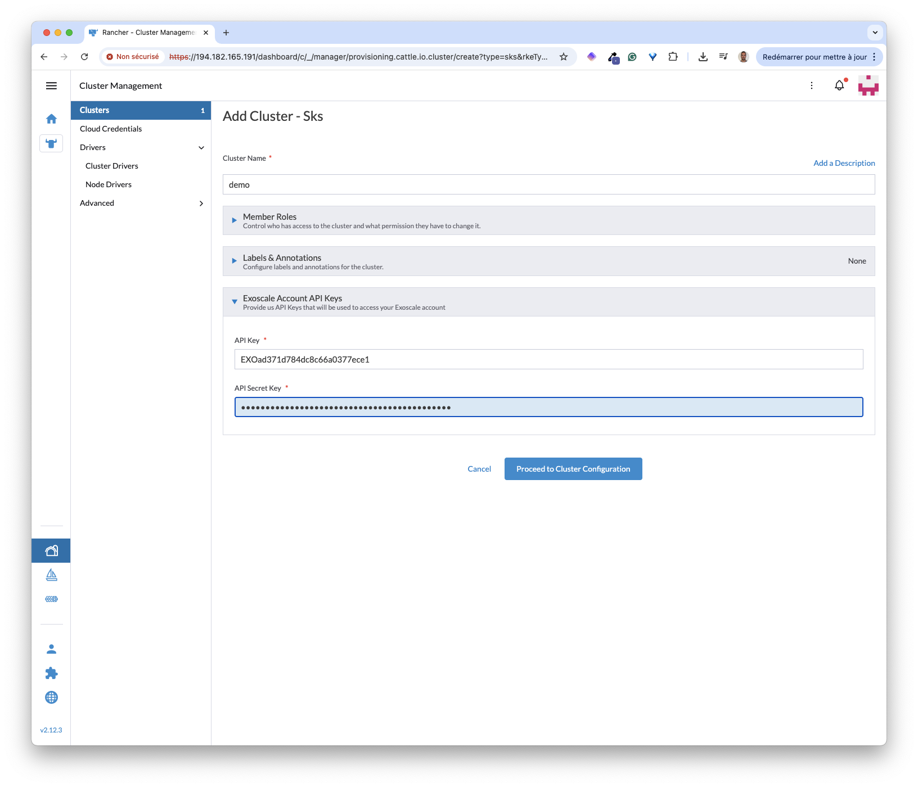Open Extensions puzzle piece icon
The width and height of the screenshot is (918, 787).
click(x=51, y=673)
